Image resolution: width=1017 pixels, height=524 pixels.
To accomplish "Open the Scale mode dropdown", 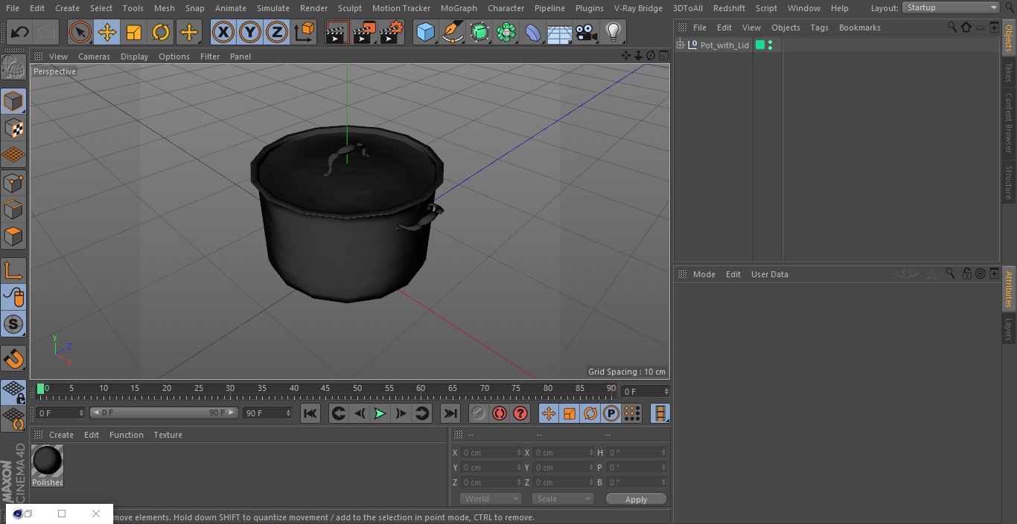I will pyautogui.click(x=562, y=499).
